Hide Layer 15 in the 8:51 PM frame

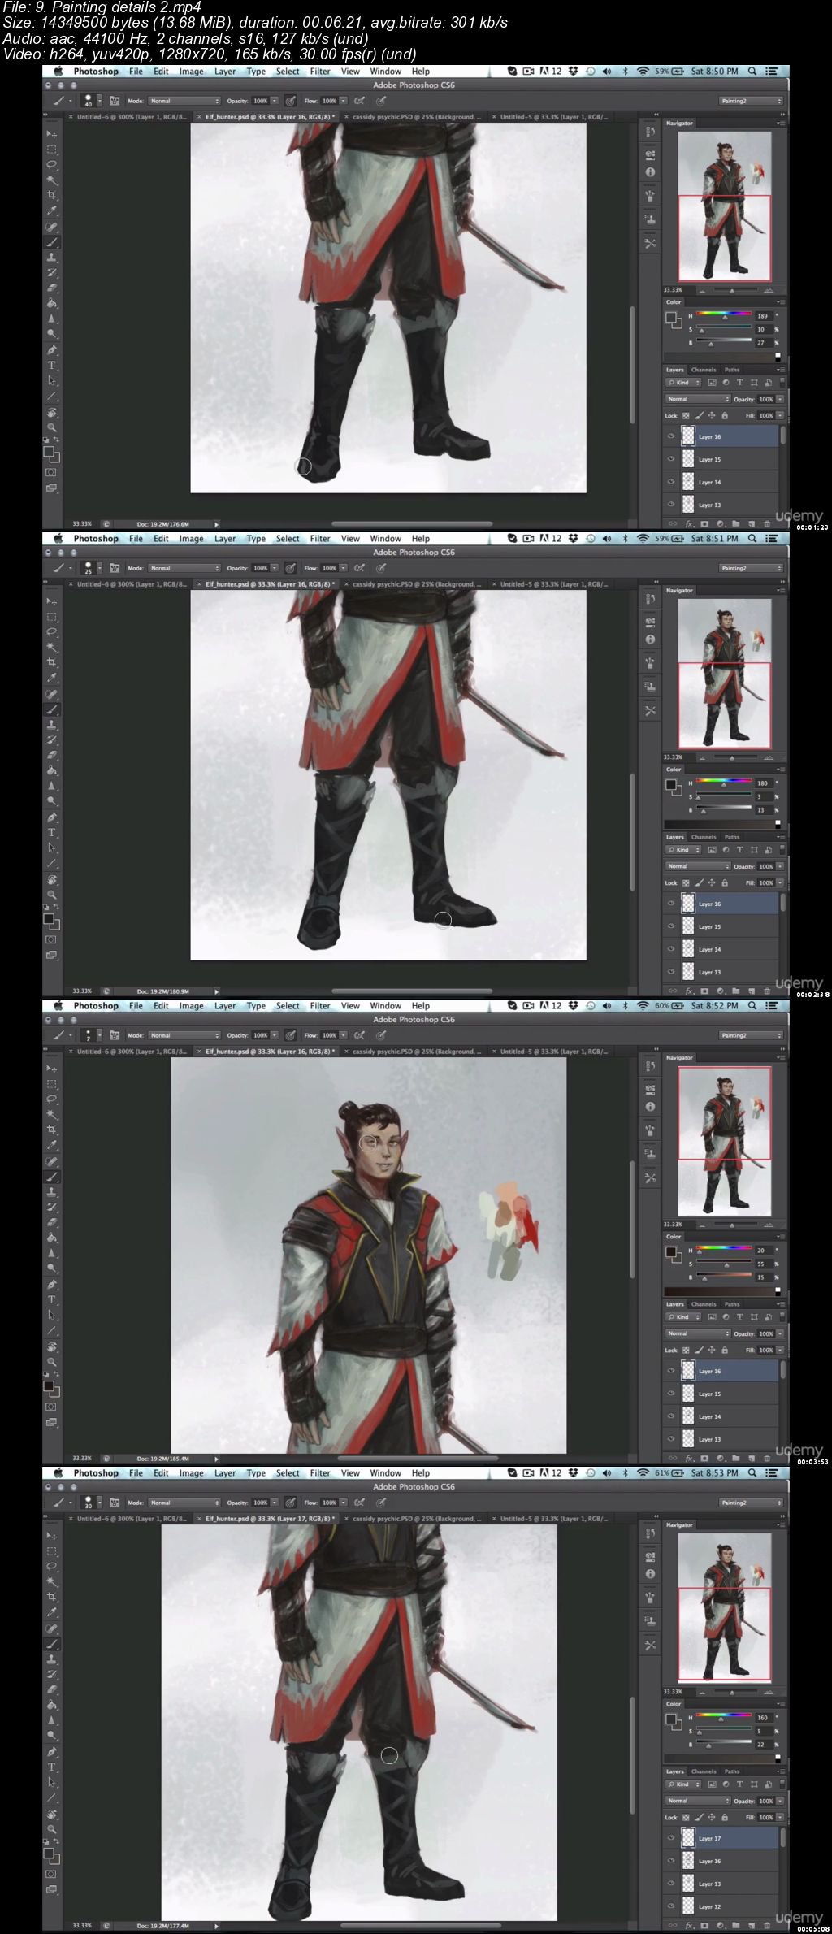(671, 926)
